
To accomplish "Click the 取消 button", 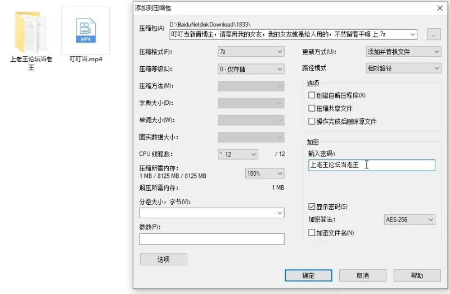I will click(x=363, y=275).
